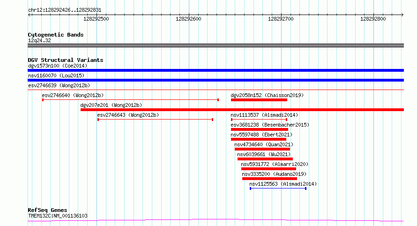This screenshot has width=417, height=226.
Task: Click the DGV Structural Variants track title
Action: (65, 60)
